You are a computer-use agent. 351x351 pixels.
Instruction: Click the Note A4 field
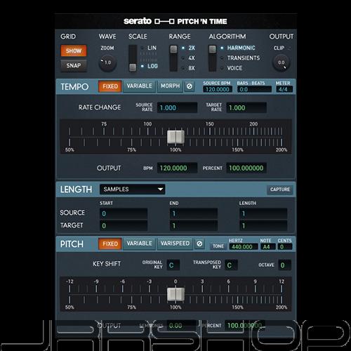(x=268, y=247)
